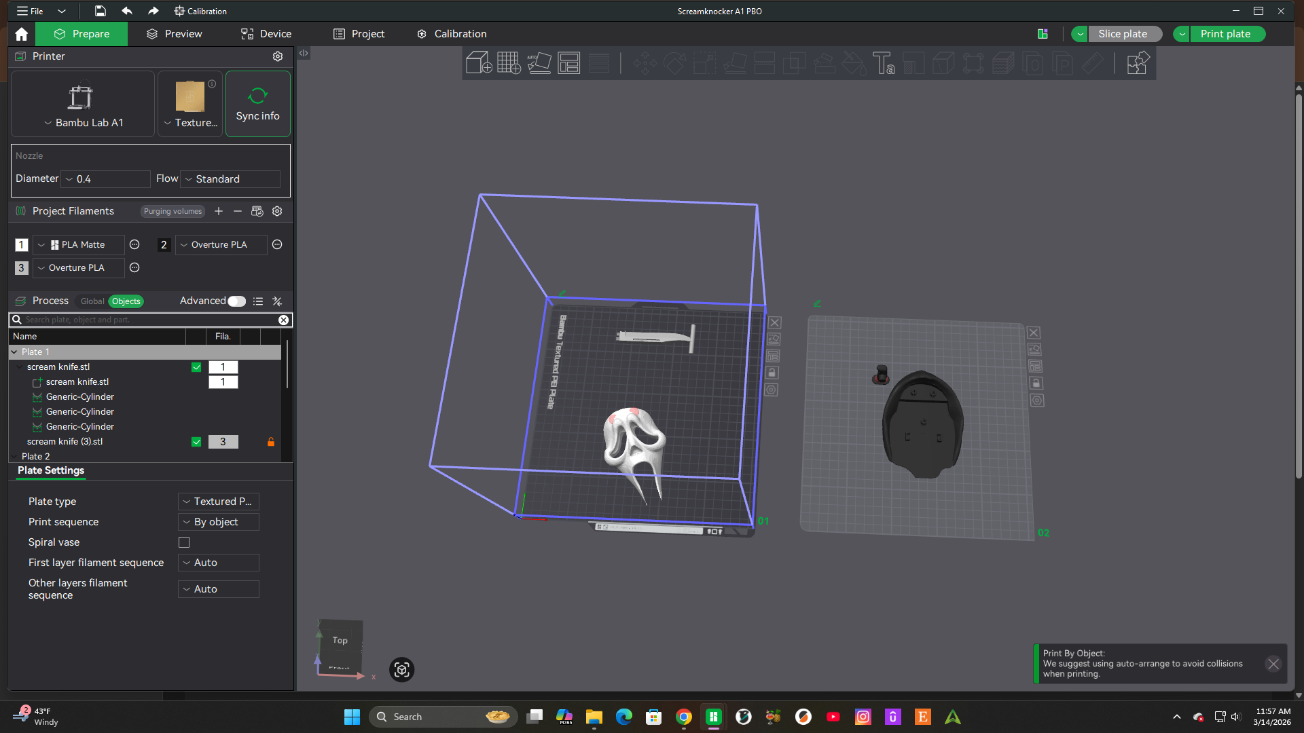Open the Calibration tab
This screenshot has height=733, width=1304.
[x=452, y=34]
